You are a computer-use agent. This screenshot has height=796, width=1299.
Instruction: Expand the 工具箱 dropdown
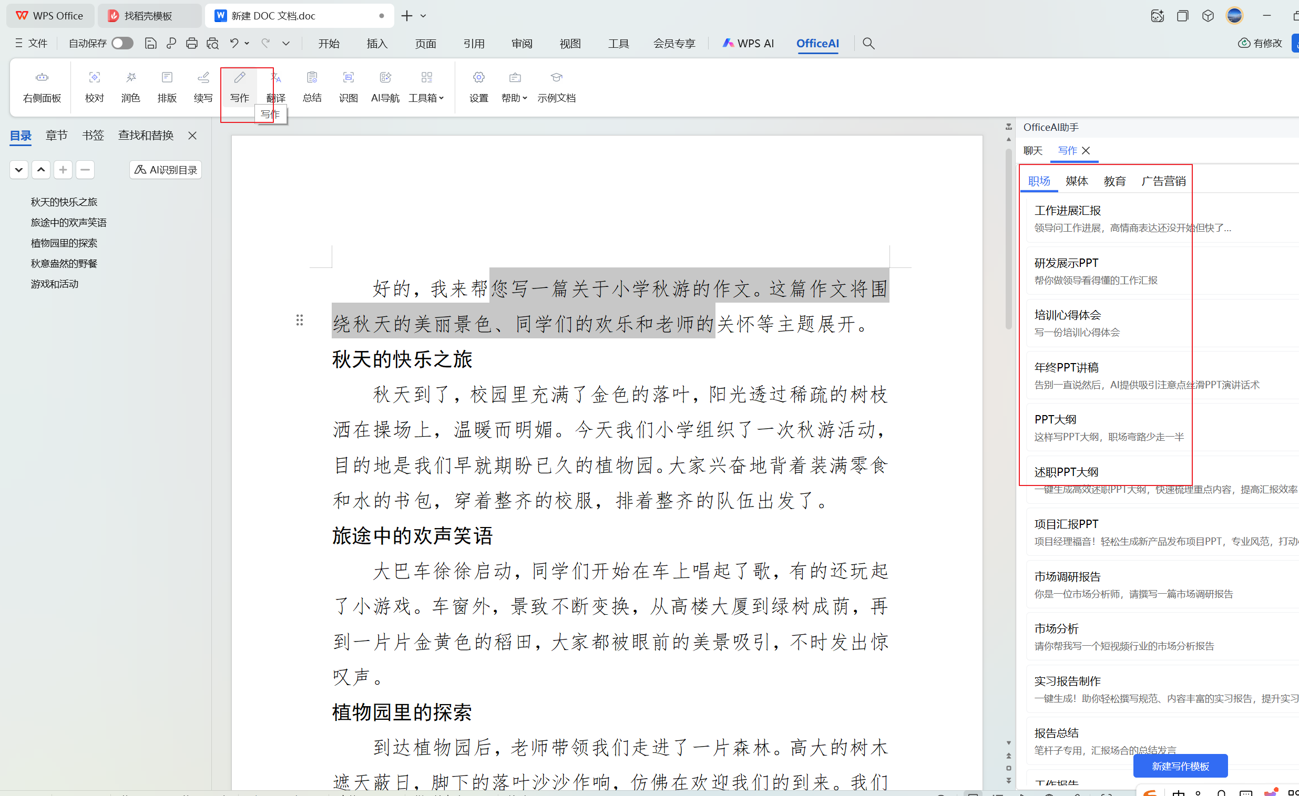coord(426,97)
